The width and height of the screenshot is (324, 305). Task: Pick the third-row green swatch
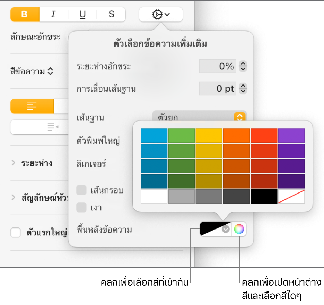pos(182,166)
